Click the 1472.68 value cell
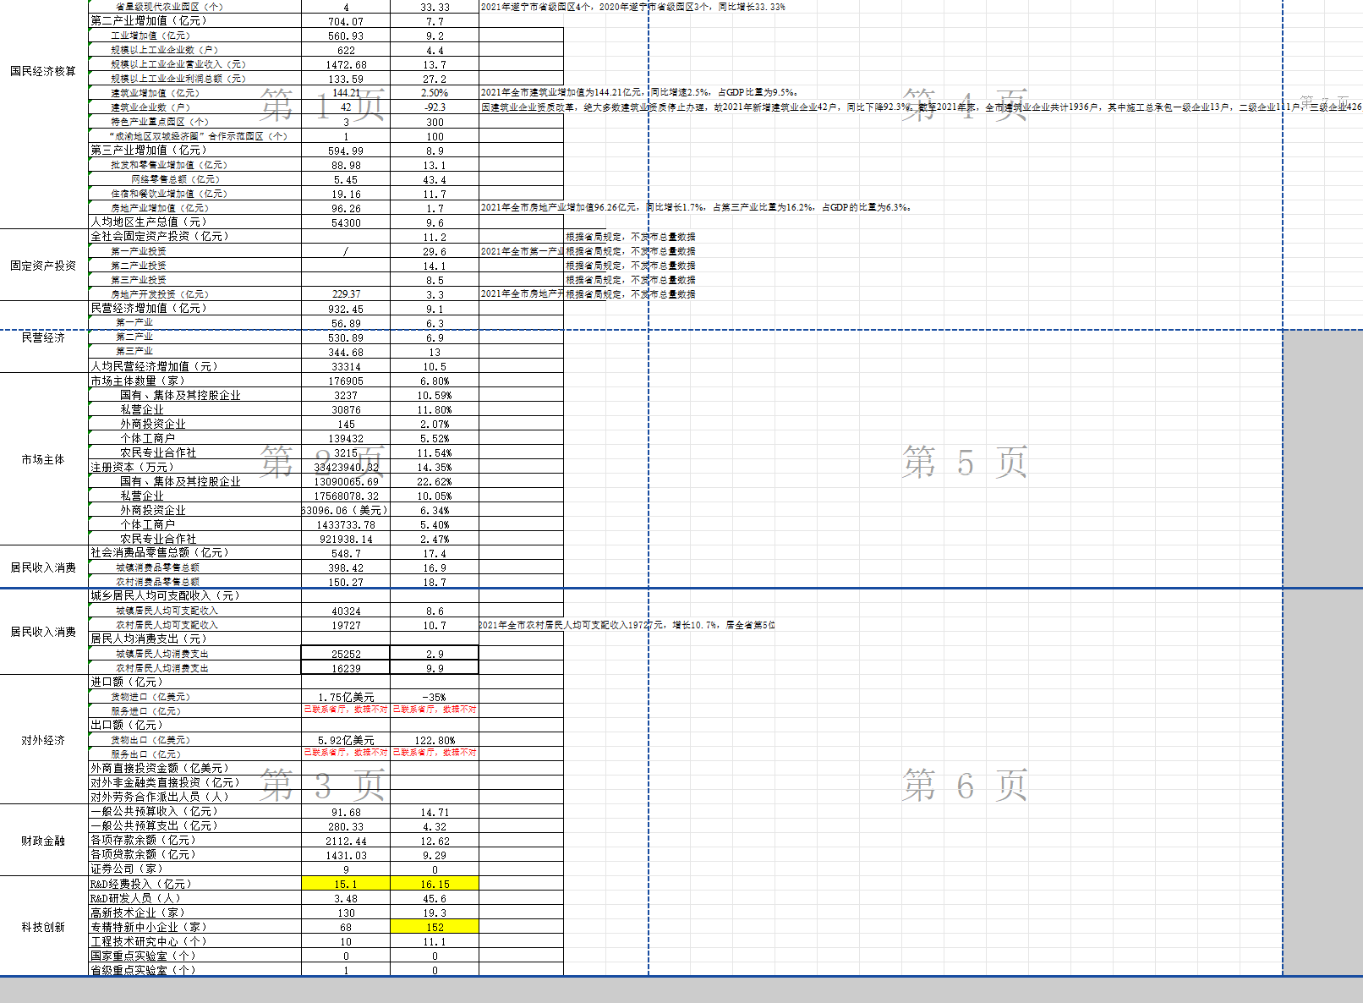The width and height of the screenshot is (1363, 1003). point(346,64)
